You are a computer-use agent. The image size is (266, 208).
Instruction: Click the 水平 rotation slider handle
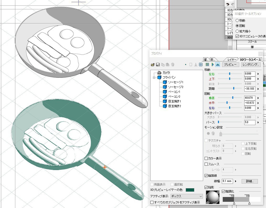coord(227,102)
